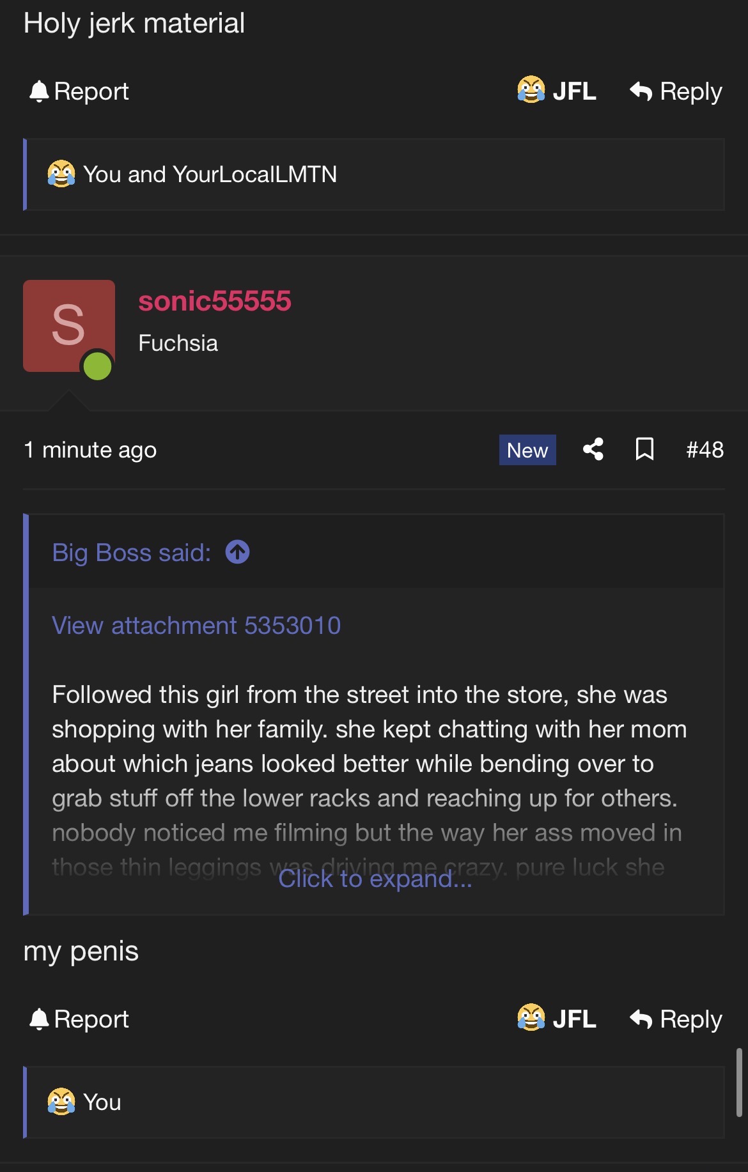Screen dimensions: 748x1172
Task: Report sonic55555's 'my penis' post
Action: coord(79,1019)
